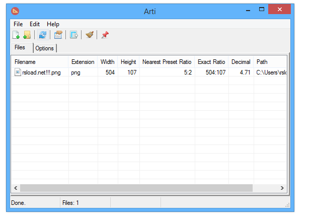
Task: Click the Arti application icon in title bar
Action: (x=15, y=11)
